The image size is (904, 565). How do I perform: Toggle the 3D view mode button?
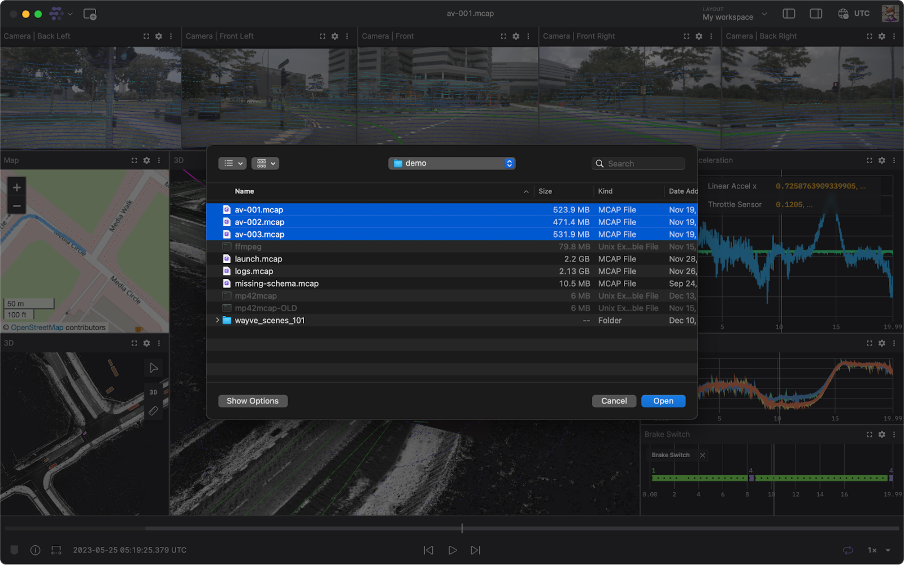[153, 392]
